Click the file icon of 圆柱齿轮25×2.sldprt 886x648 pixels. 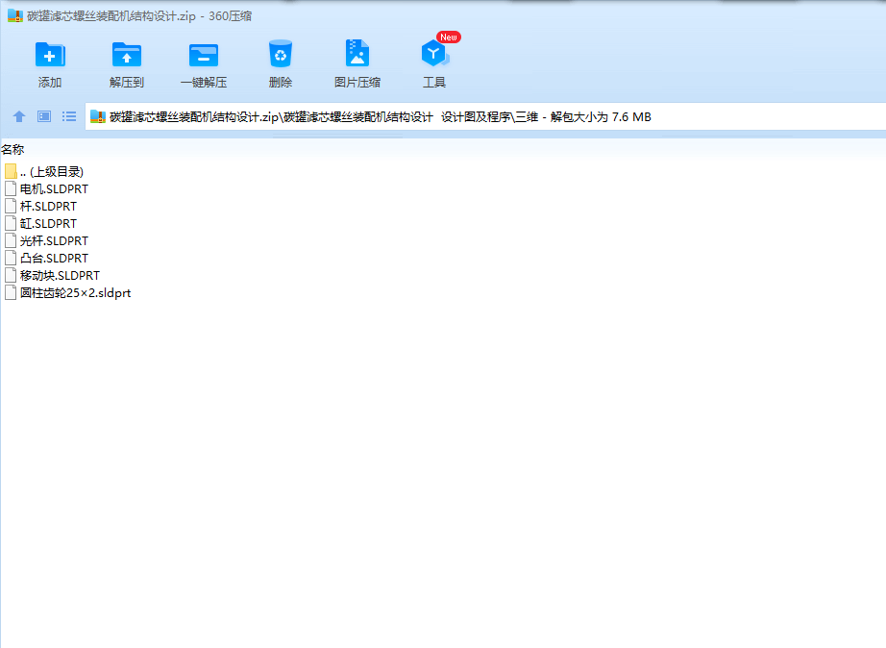(x=11, y=293)
